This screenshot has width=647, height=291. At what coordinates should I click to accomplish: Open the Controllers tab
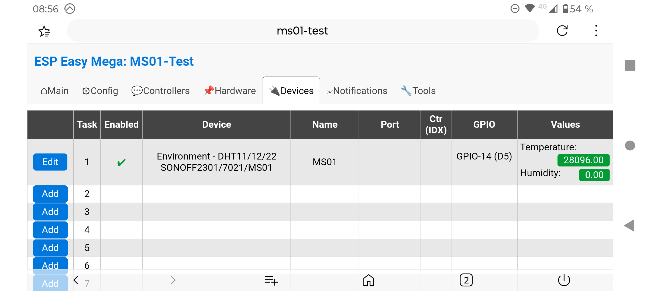coord(160,91)
